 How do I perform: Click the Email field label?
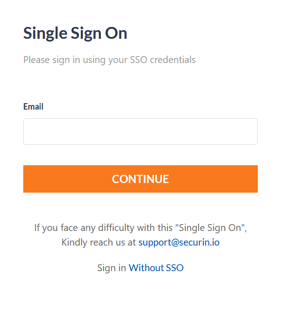[x=33, y=106]
